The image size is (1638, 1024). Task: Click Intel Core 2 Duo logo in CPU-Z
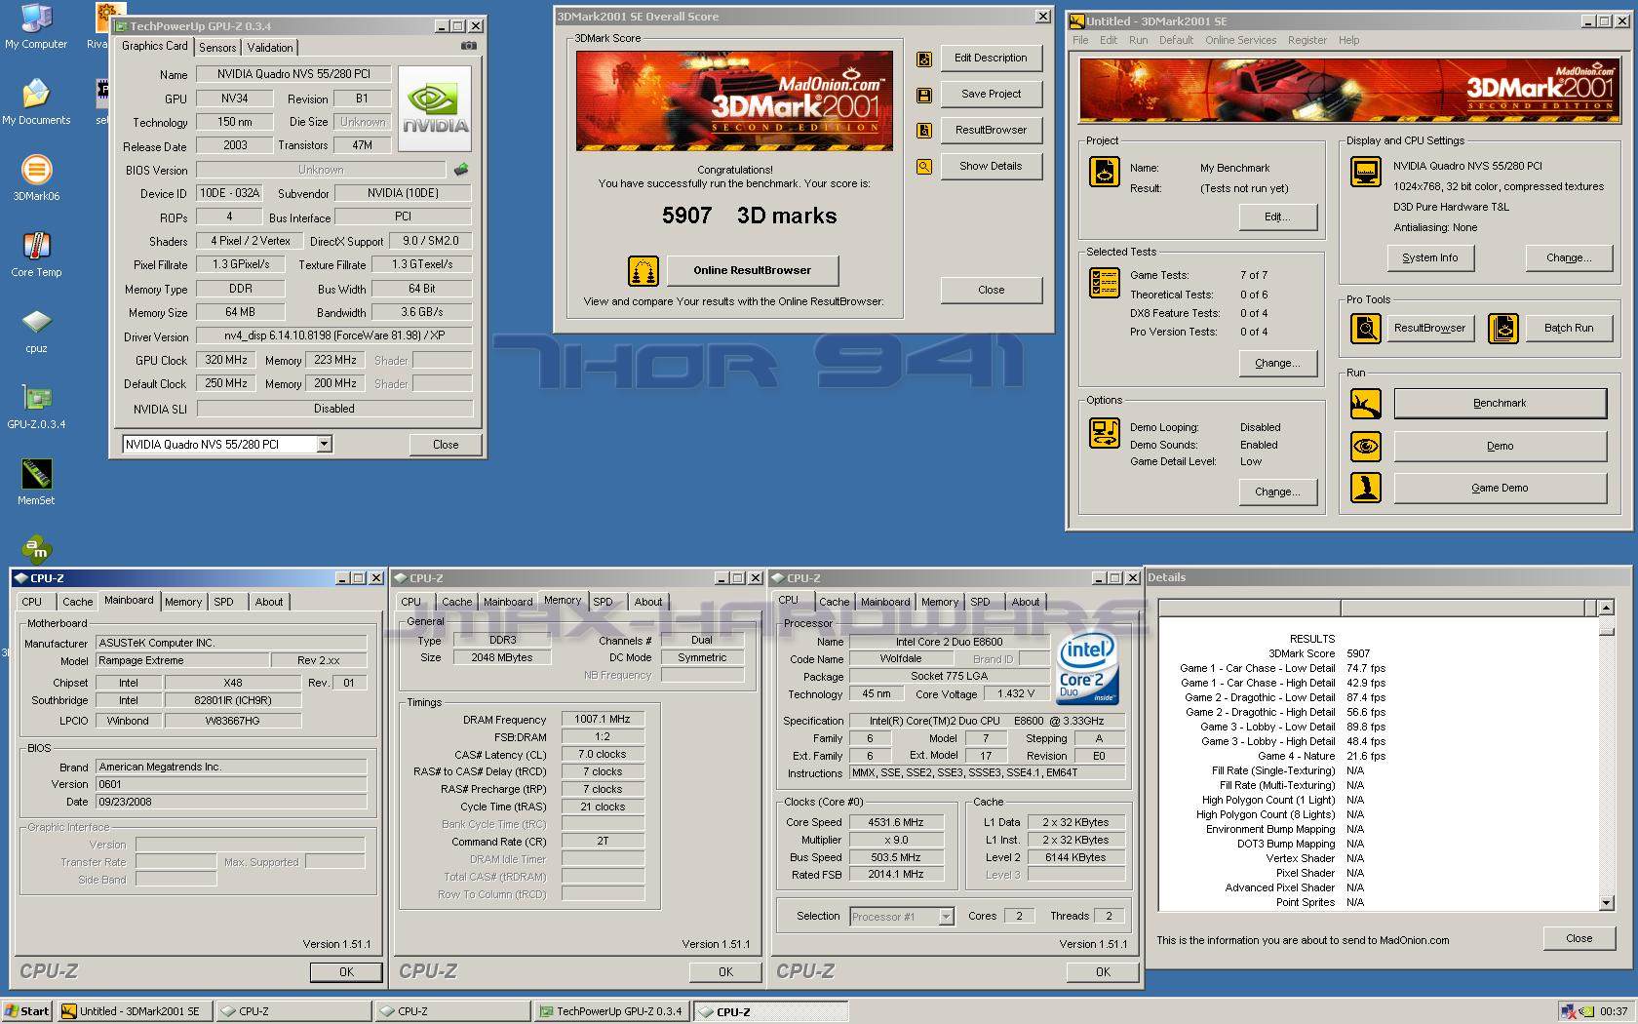coord(1087,669)
